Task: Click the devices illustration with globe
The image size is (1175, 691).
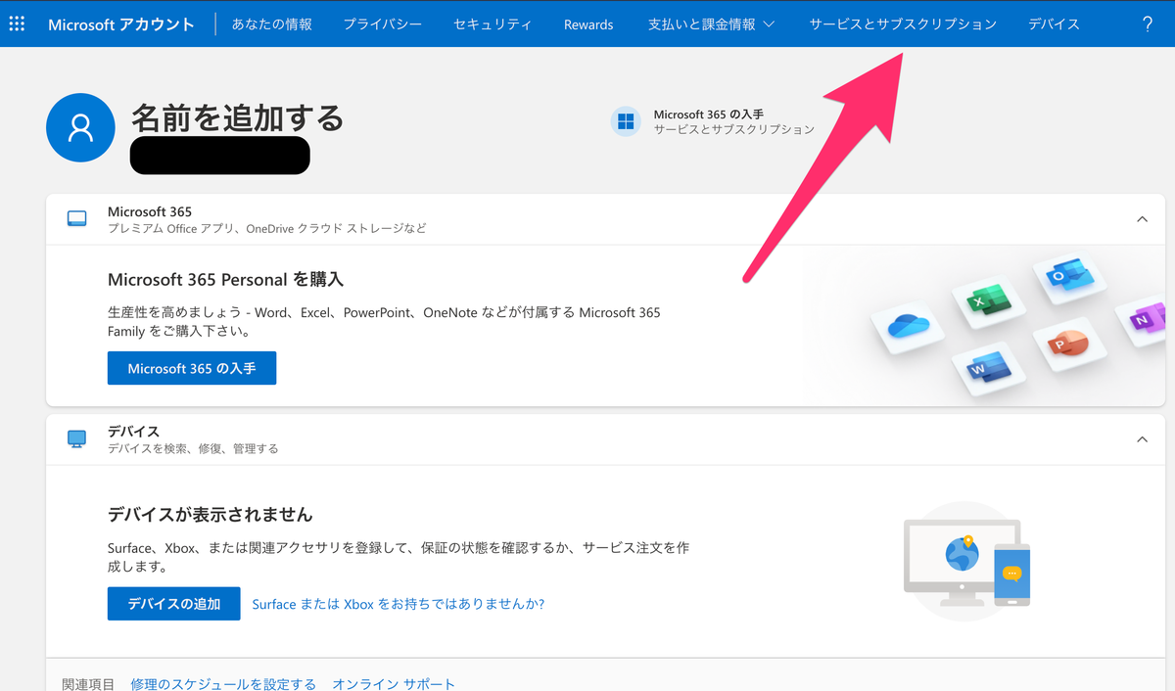Action: pos(967,561)
